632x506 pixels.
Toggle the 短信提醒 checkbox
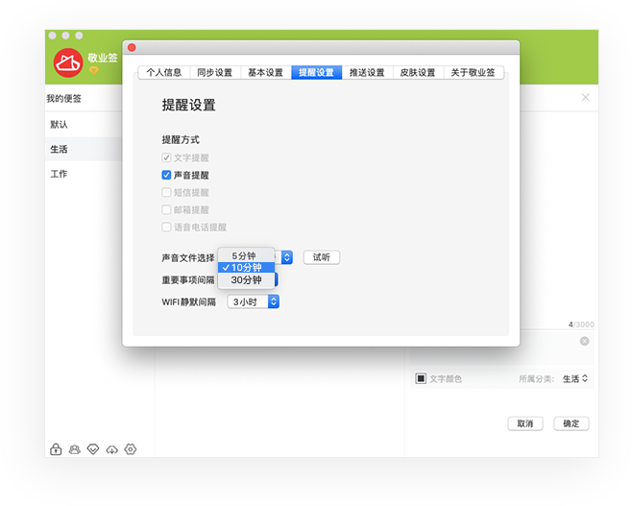[x=167, y=192]
